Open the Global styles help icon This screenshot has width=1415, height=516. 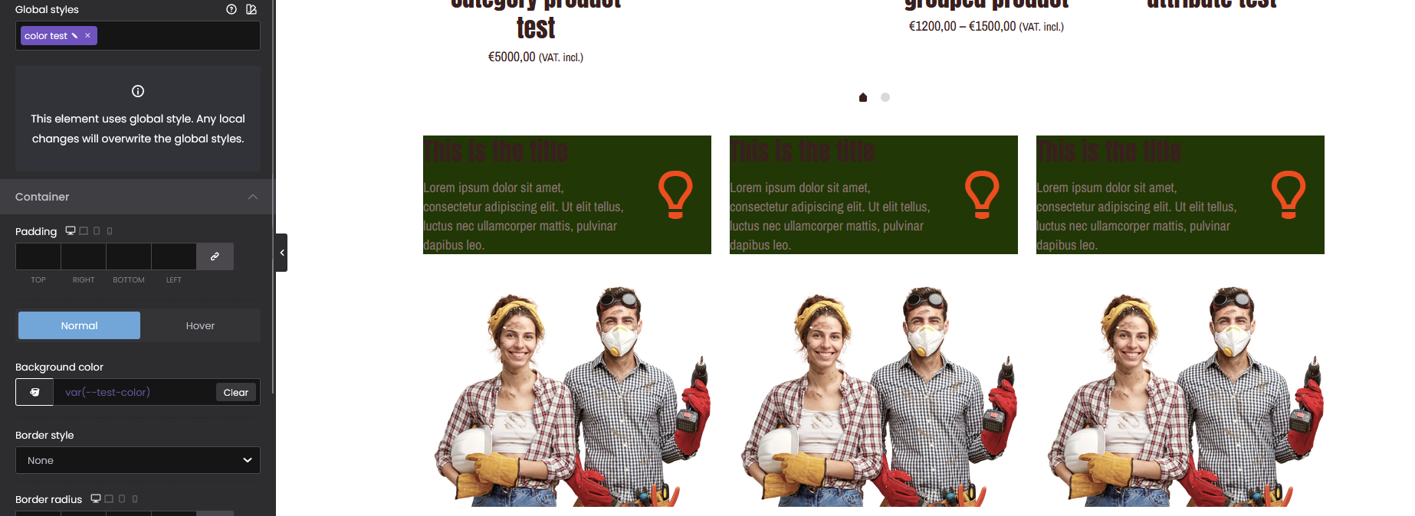coord(231,9)
